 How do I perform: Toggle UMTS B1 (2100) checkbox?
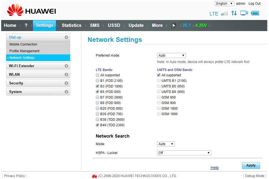click(x=159, y=80)
